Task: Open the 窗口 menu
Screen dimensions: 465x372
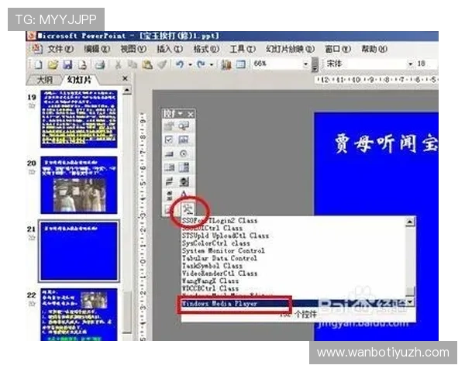Action: coord(338,49)
